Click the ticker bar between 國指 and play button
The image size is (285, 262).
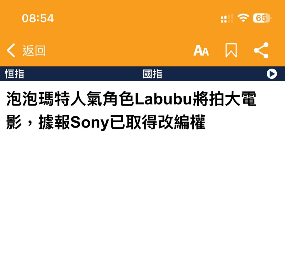point(215,74)
